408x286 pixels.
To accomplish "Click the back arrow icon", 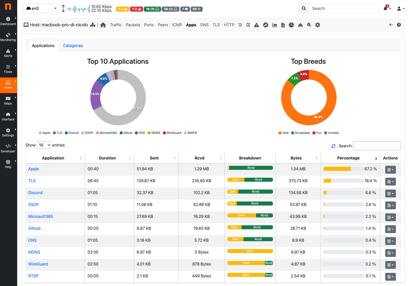I will (x=391, y=25).
